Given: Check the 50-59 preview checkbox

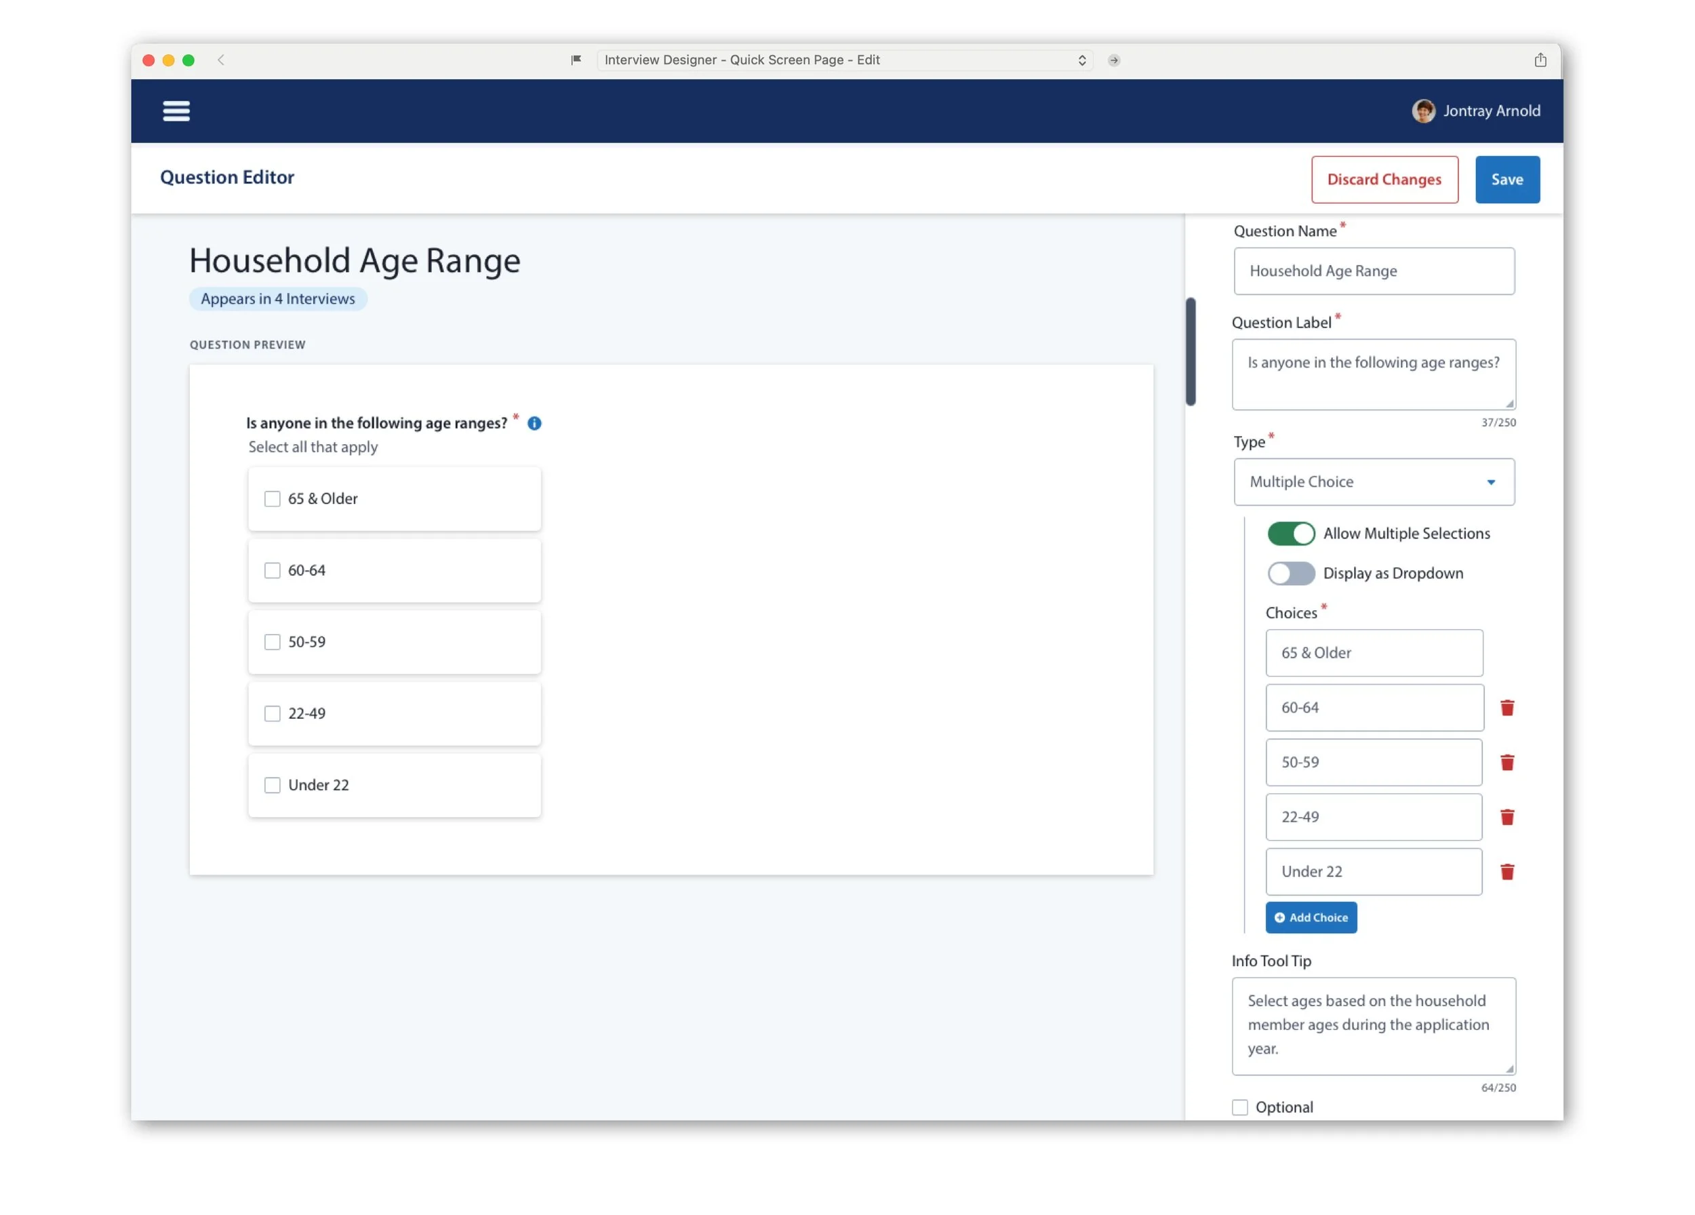Looking at the screenshot, I should pos(272,642).
